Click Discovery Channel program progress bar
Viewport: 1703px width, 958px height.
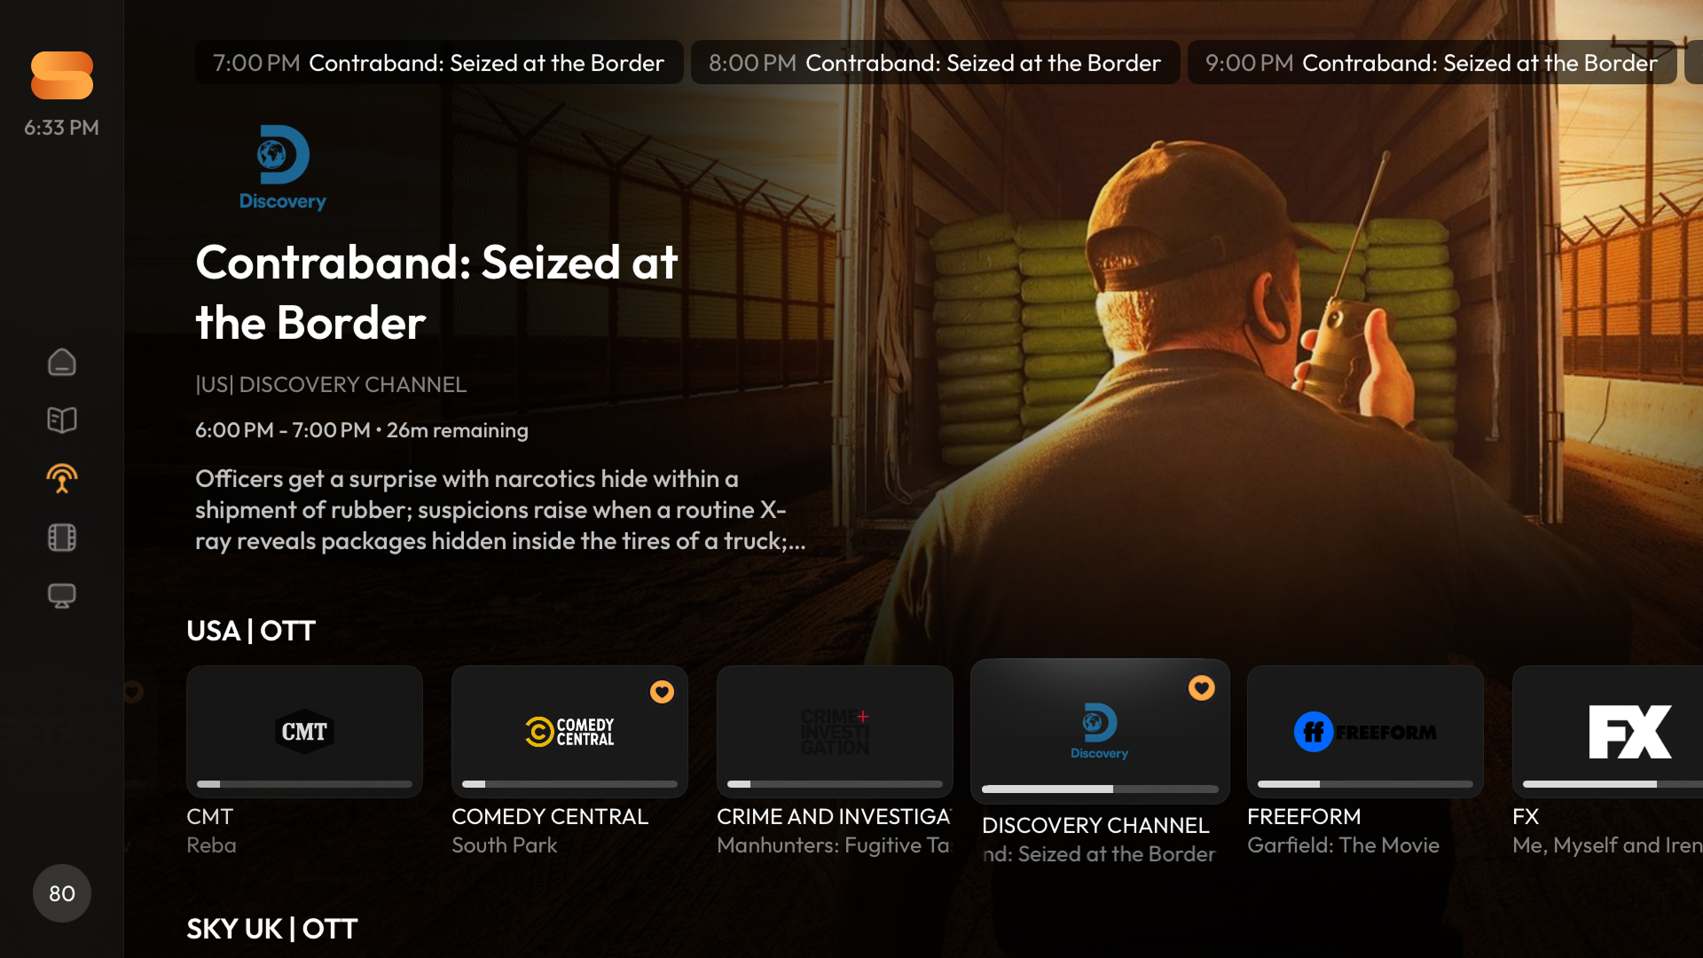coord(1100,789)
